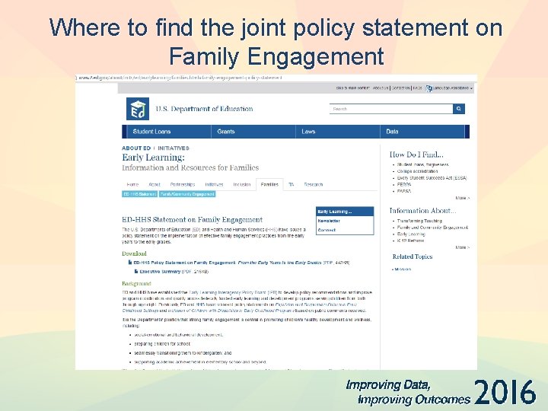Click the Skip to main content link
The width and height of the screenshot is (548, 411).
352,88
